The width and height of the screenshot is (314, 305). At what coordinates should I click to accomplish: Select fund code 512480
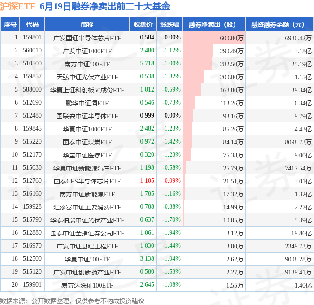pyautogui.click(x=32, y=116)
